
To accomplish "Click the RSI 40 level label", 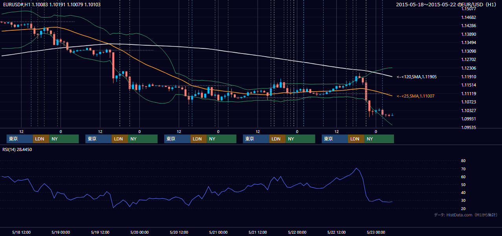I will [x=463, y=192].
